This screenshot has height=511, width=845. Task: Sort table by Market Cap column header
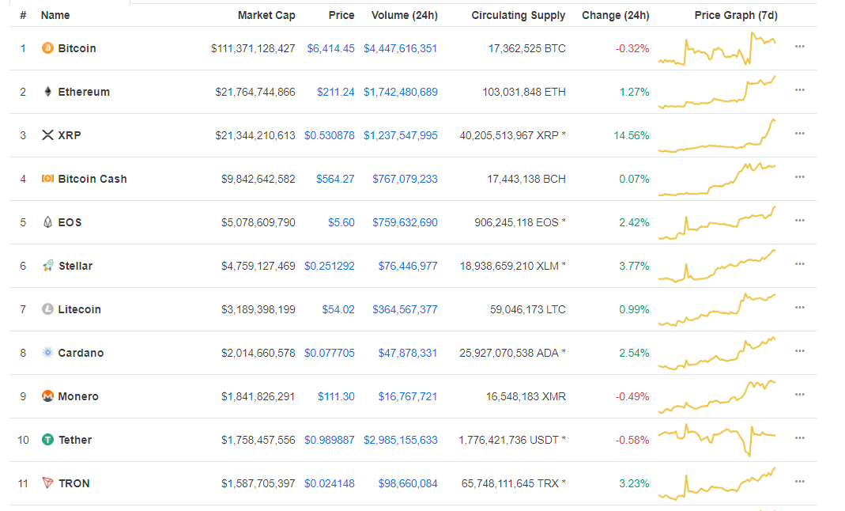coord(266,15)
